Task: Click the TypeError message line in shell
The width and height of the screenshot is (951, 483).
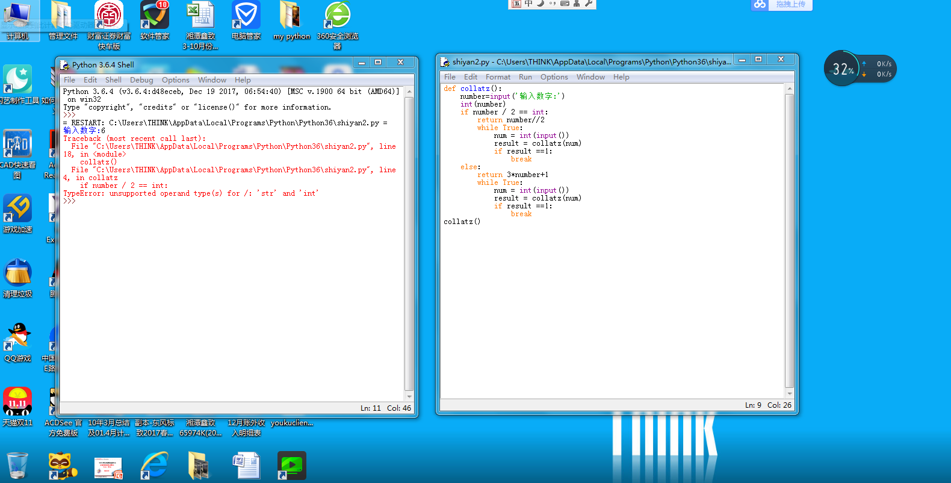Action: pos(191,193)
